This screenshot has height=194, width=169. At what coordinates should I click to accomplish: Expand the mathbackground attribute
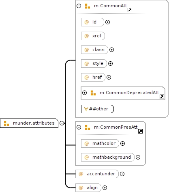(138, 157)
